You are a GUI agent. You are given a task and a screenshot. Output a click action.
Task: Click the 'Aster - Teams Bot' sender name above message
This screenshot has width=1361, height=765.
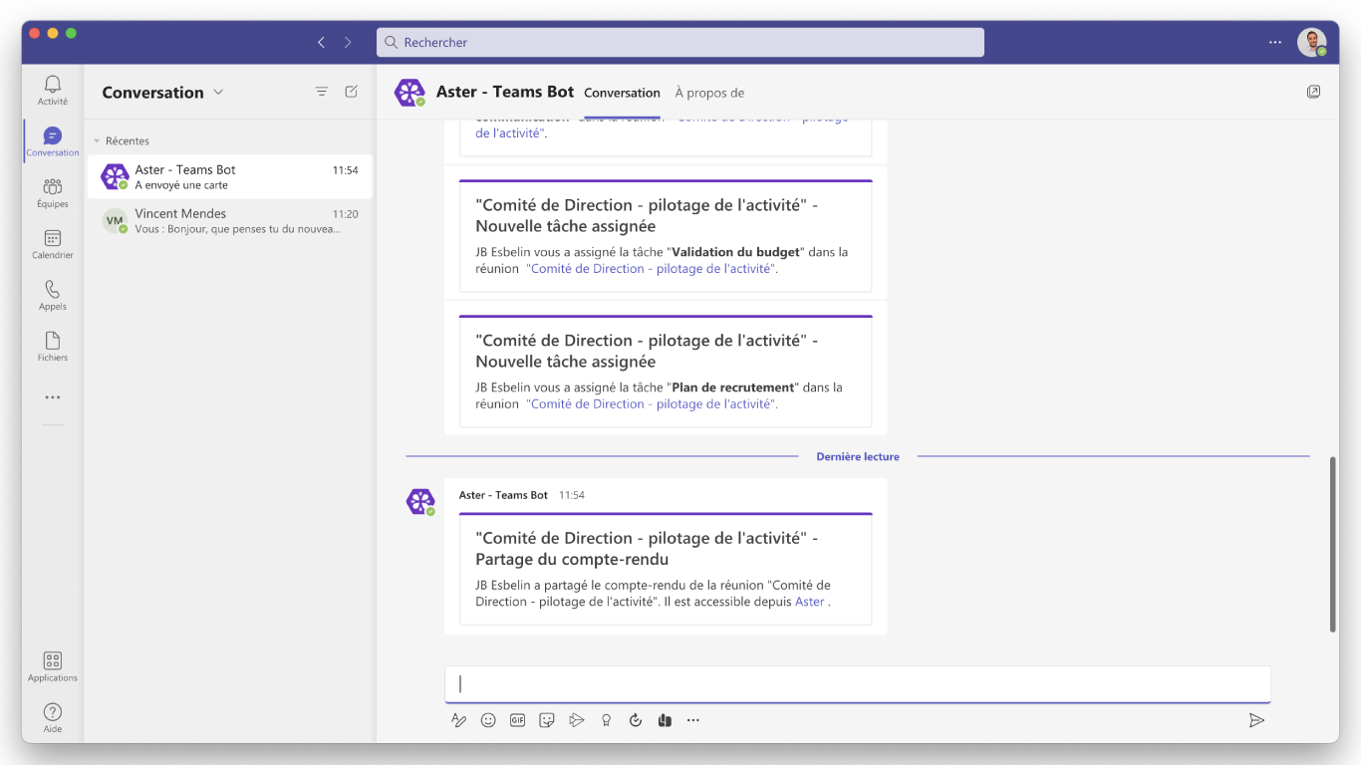click(x=503, y=495)
